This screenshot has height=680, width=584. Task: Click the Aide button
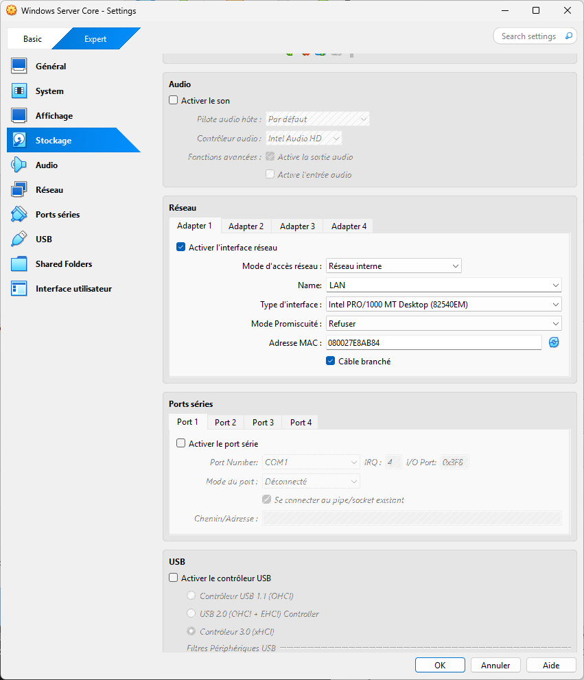(551, 665)
